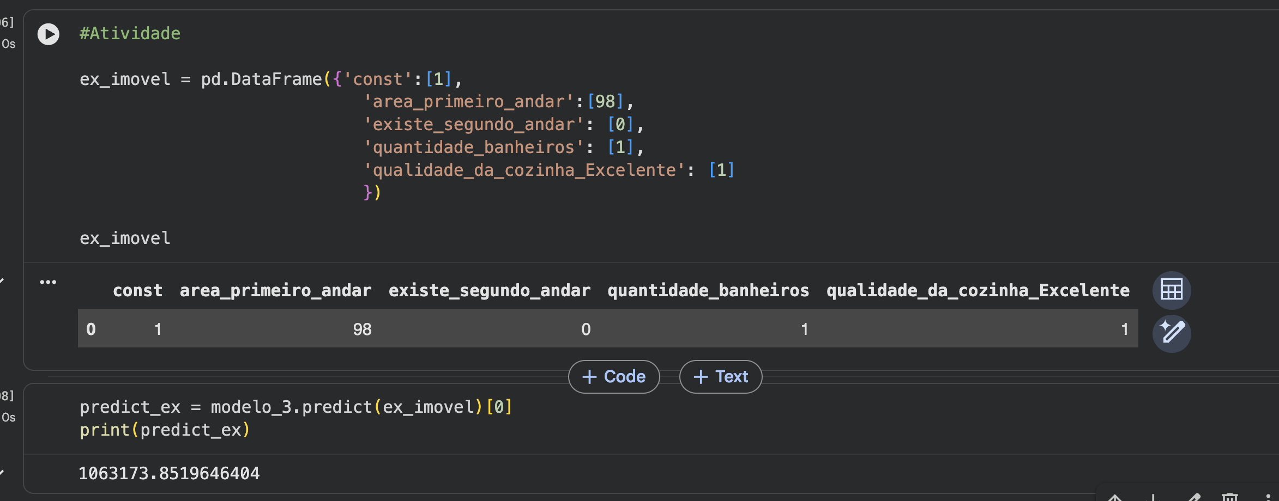
Task: Open the output options three-dot menu
Action: [48, 282]
